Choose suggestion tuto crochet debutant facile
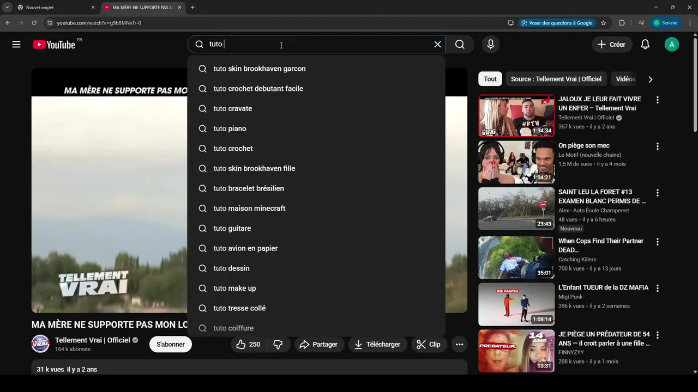 pyautogui.click(x=316, y=89)
